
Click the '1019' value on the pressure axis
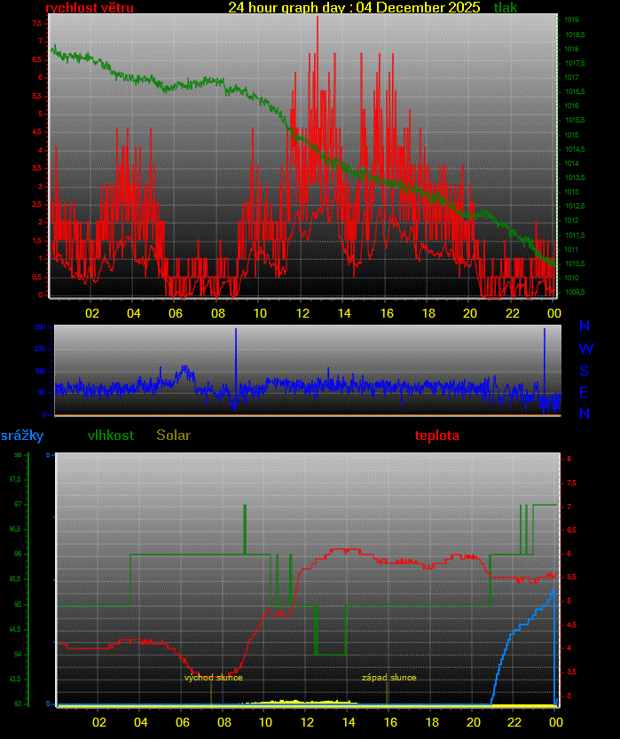click(572, 20)
